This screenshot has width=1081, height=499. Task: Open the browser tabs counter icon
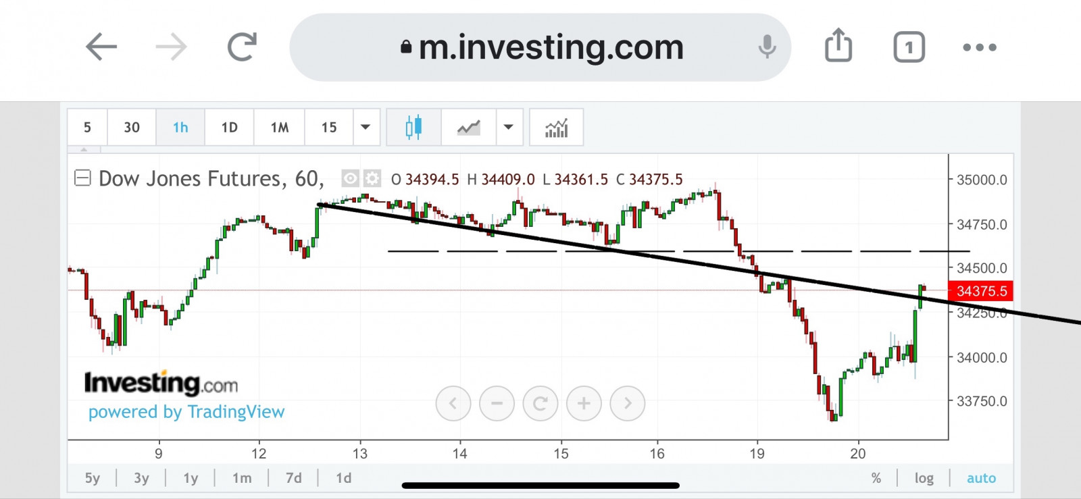click(x=909, y=47)
